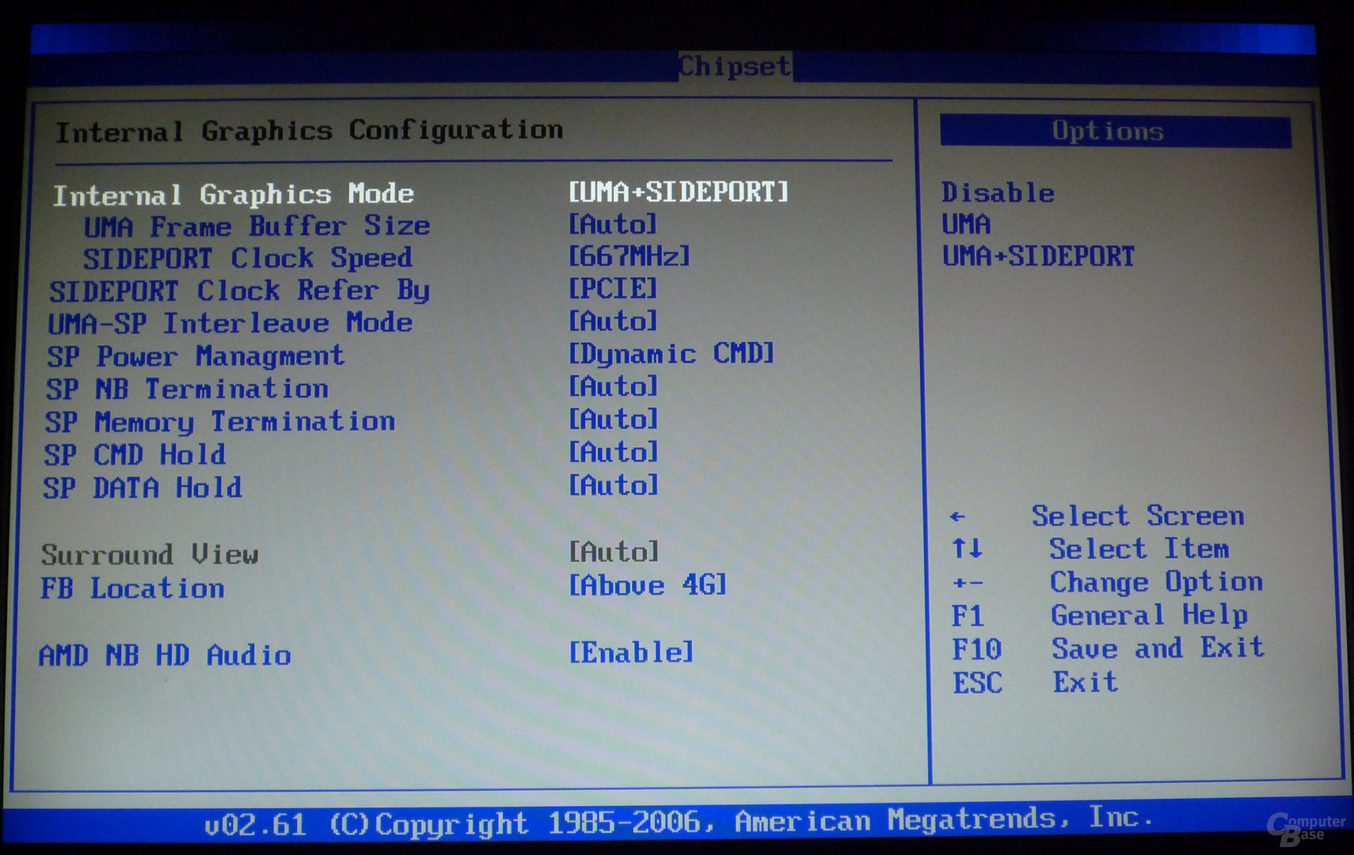Open the [PCIE] value

tap(613, 288)
